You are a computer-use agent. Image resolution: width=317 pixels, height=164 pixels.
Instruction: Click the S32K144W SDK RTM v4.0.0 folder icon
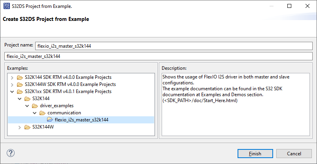[x=20, y=84]
